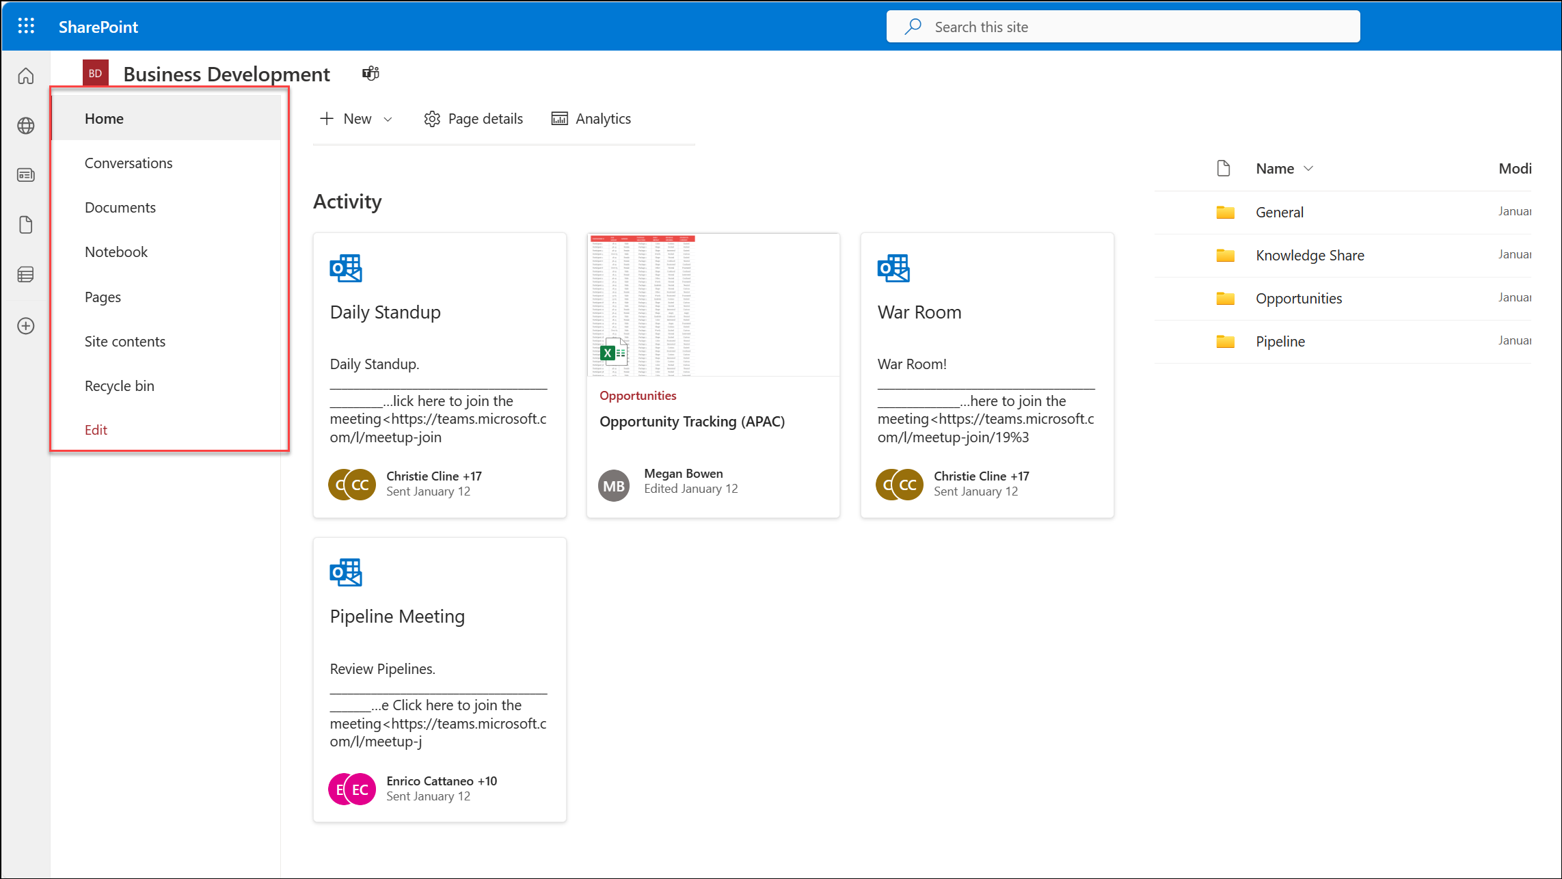Image resolution: width=1562 pixels, height=879 pixels.
Task: Select Documents from site navigation
Action: 120,206
